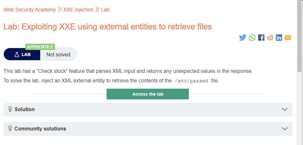Share the lab via WhatsApp icon
Screen dimensions: 303x145
coord(252,37)
